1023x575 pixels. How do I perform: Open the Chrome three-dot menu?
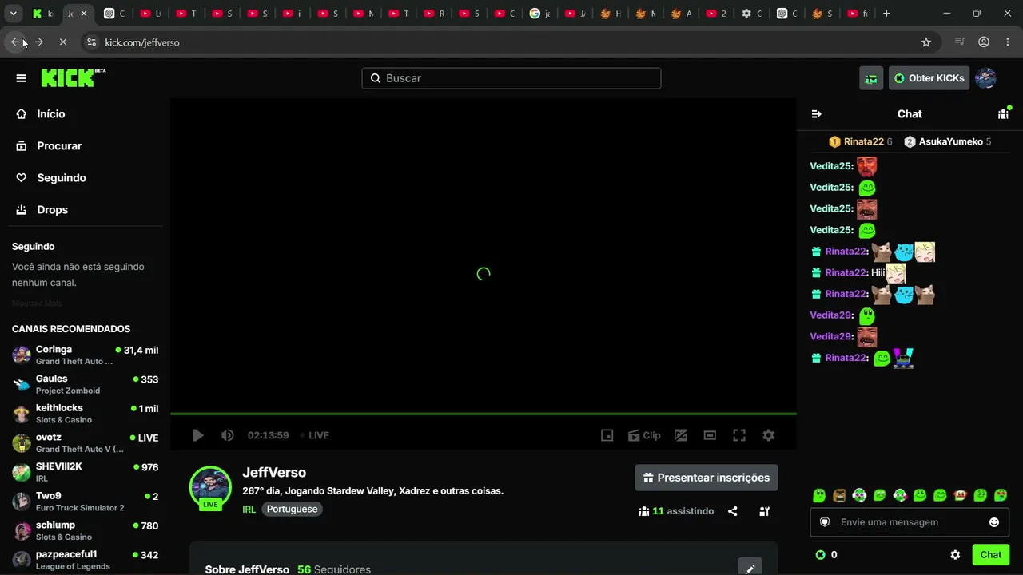(1007, 42)
